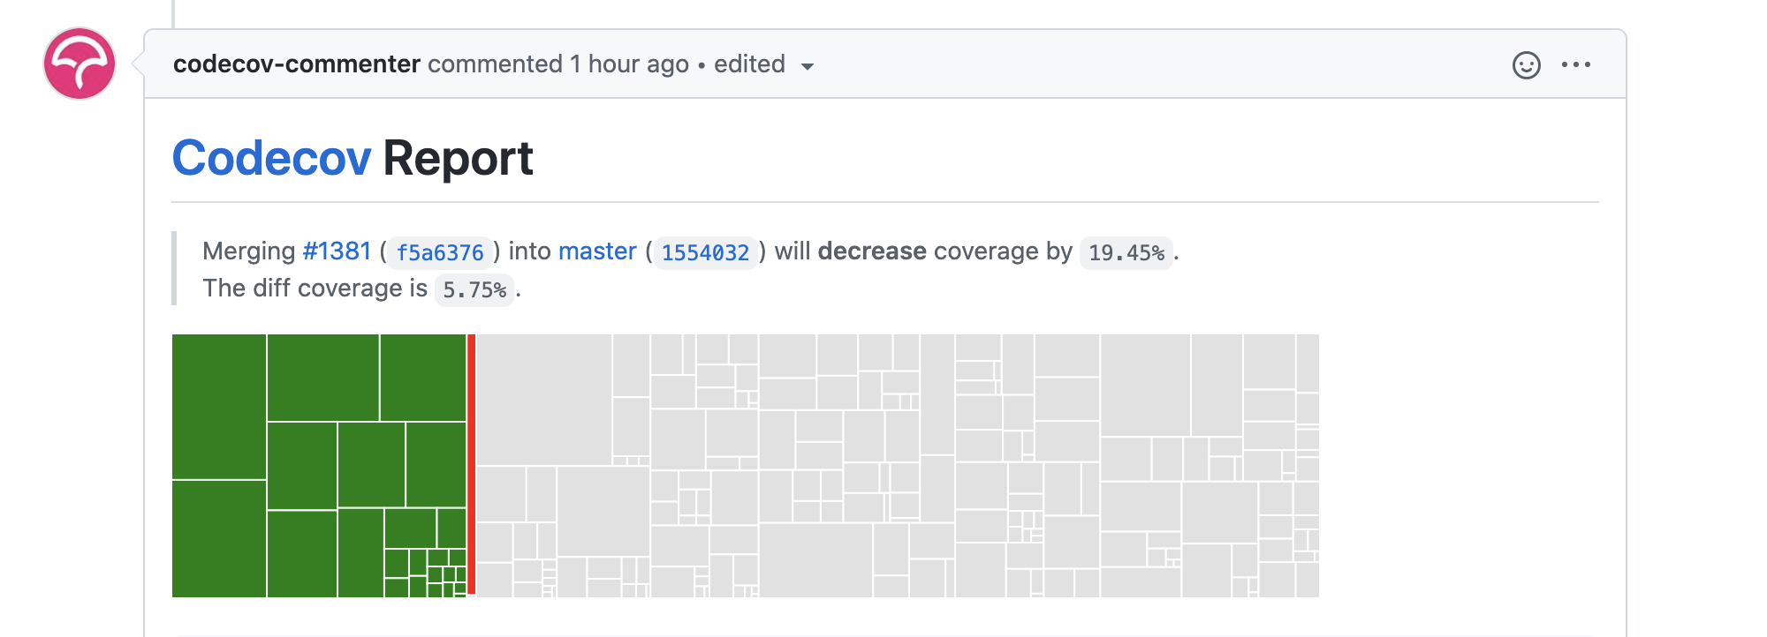Open the Codecov heading link
The image size is (1767, 637).
[x=271, y=158]
